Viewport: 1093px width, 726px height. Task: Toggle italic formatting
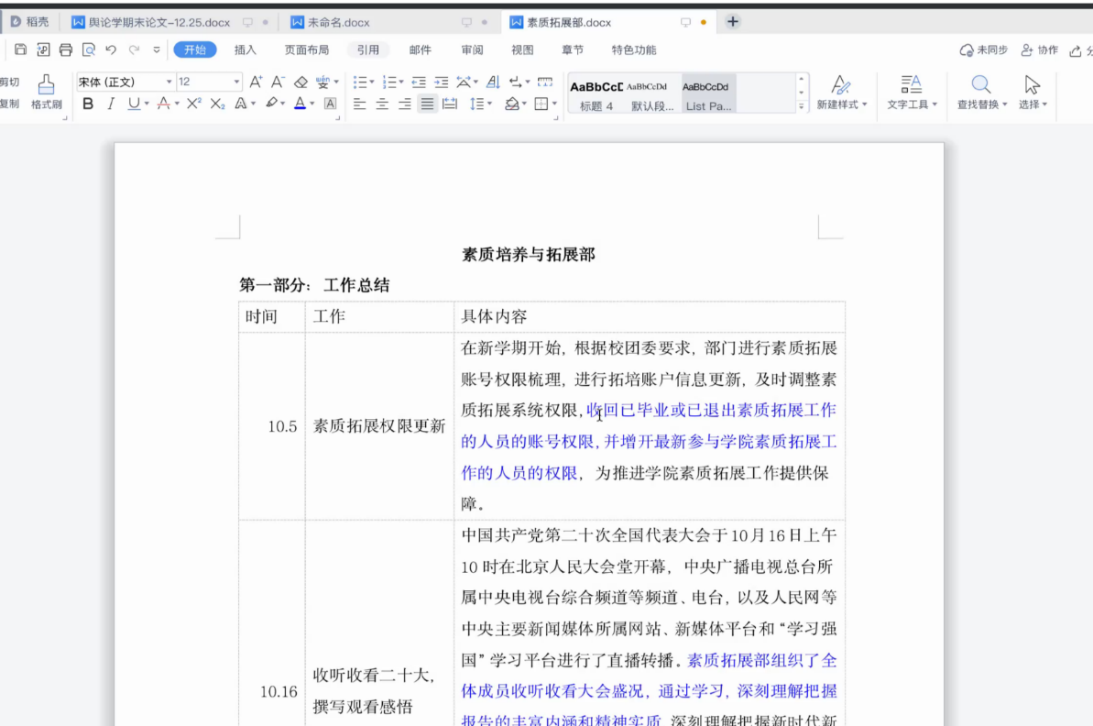[x=111, y=104]
